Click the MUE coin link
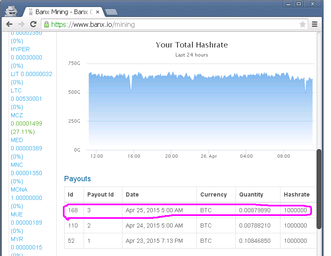This screenshot has height=256, width=331. click(x=17, y=214)
